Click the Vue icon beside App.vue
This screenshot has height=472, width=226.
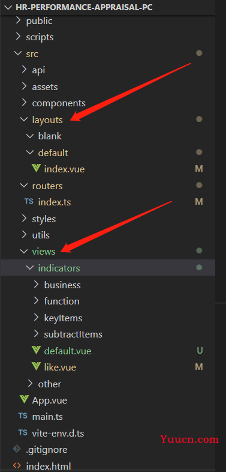tap(24, 400)
